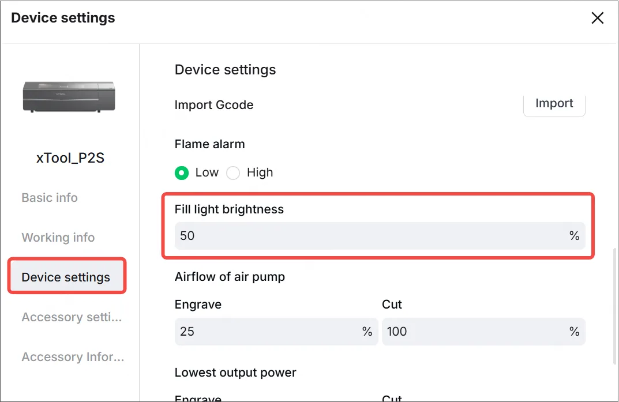Viewport: 619px width, 402px height.
Task: Click the Engrave airflow percentage field
Action: click(x=276, y=332)
